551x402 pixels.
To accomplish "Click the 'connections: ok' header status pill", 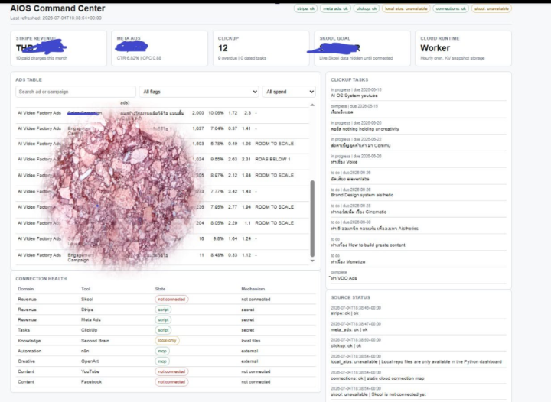I will point(451,8).
